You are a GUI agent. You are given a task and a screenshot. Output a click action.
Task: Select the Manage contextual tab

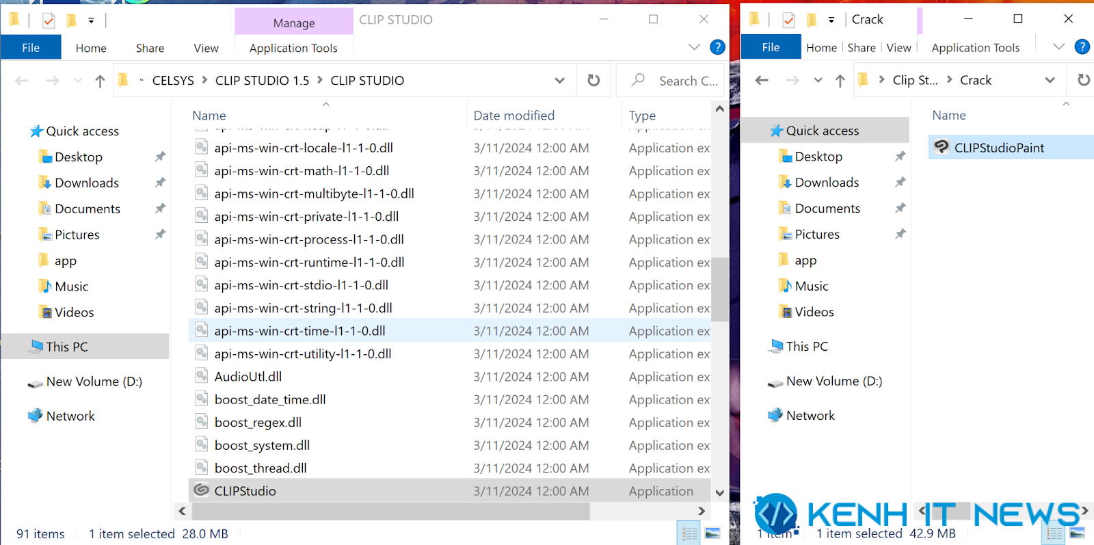(294, 23)
